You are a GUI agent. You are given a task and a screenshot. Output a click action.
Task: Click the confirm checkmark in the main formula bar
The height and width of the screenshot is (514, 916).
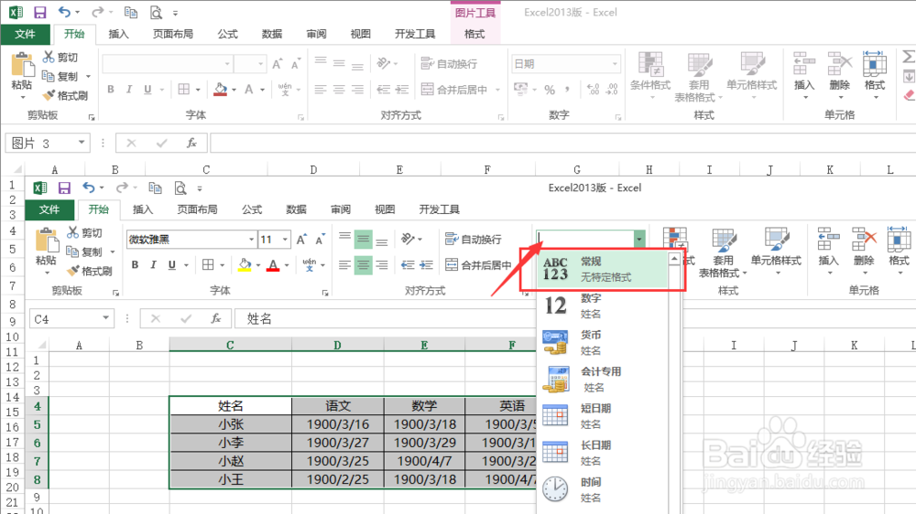162,143
